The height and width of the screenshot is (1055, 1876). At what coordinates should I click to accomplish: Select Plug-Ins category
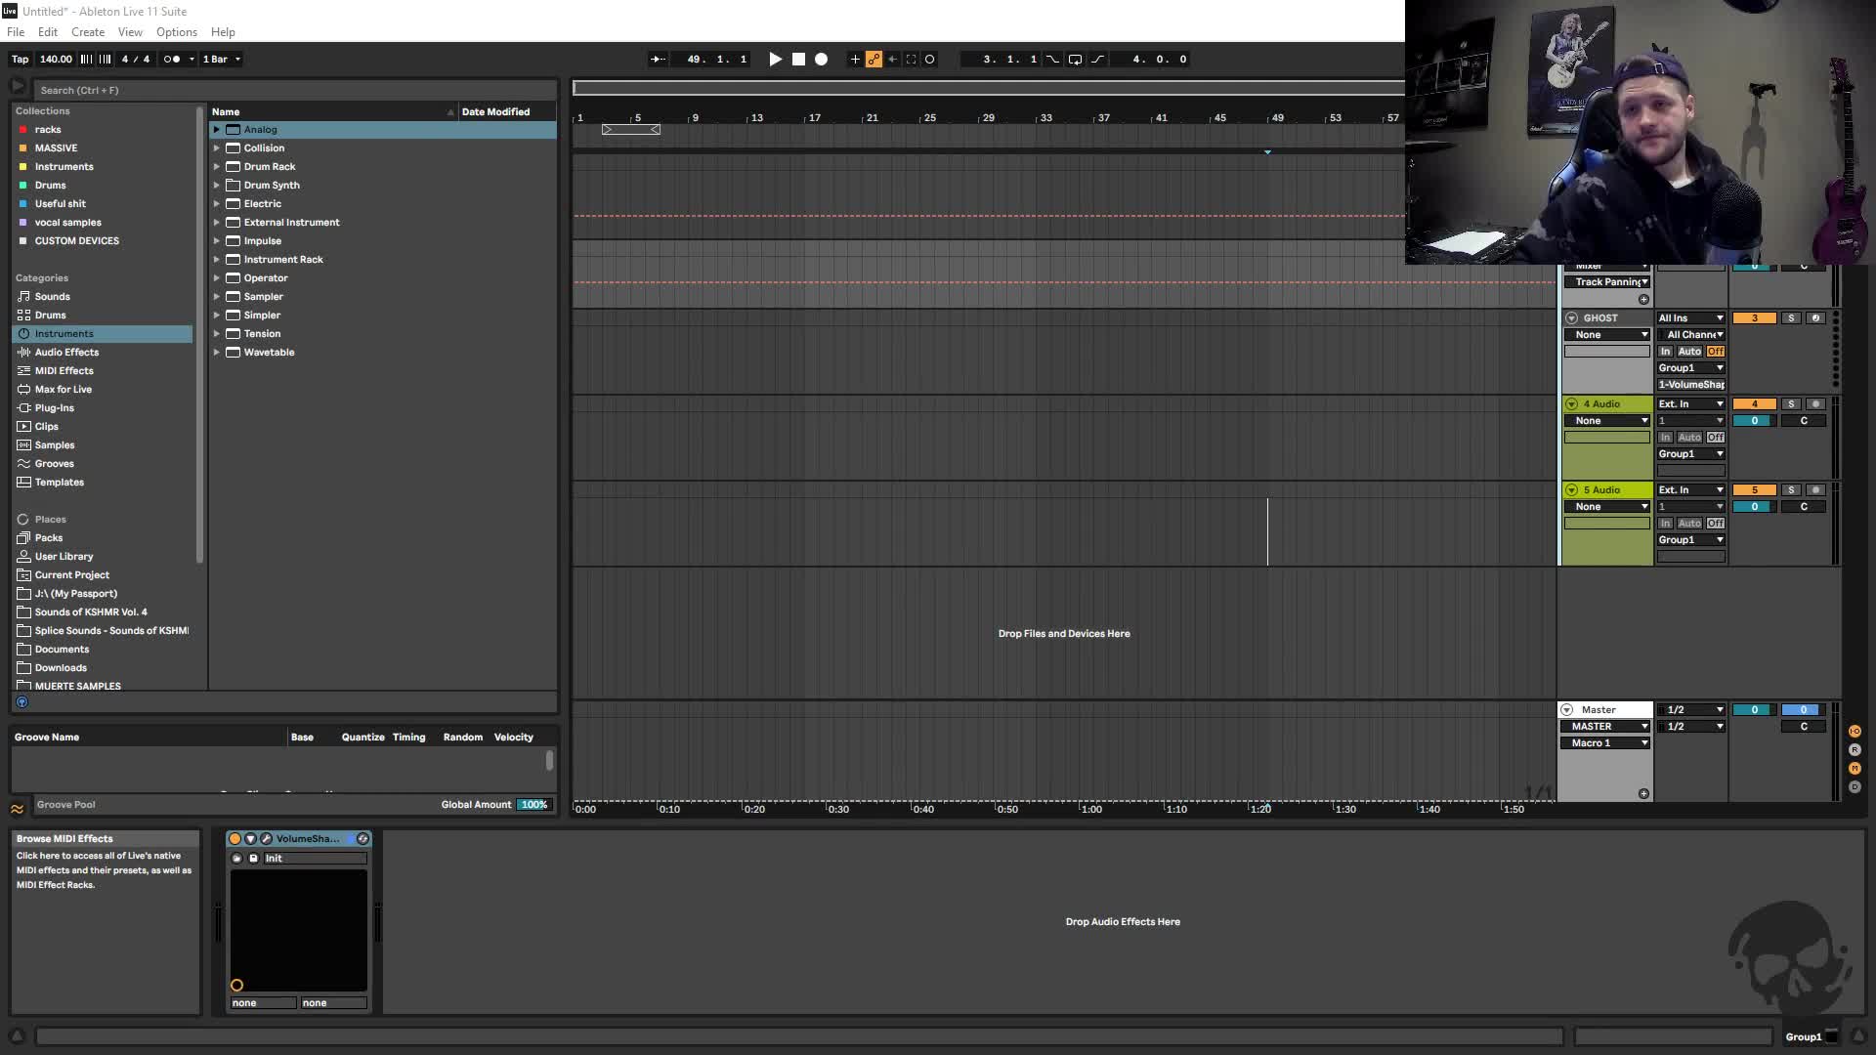coord(55,407)
